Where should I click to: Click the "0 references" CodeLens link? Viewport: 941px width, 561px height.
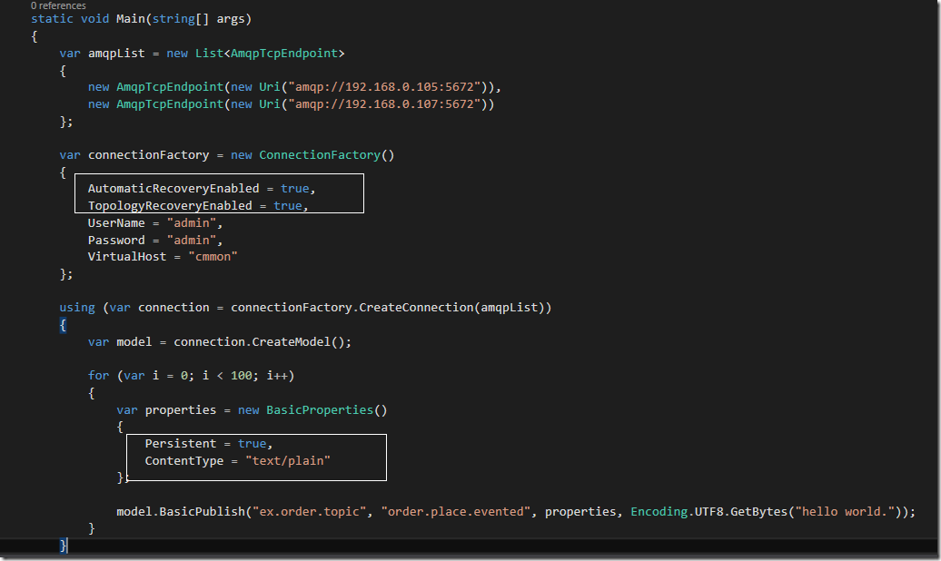[x=58, y=5]
